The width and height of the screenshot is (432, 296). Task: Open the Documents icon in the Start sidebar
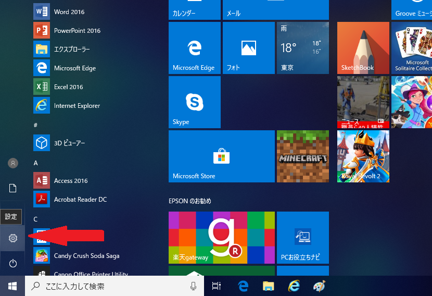[12, 188]
